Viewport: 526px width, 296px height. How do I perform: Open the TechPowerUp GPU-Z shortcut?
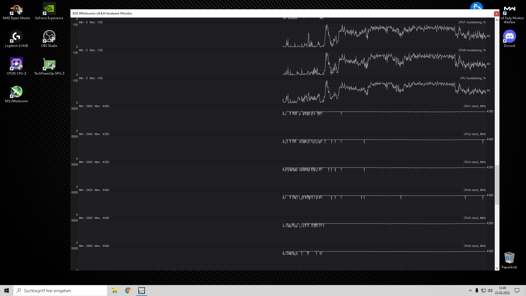tap(49, 65)
